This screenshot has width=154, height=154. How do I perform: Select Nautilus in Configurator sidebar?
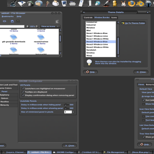click(9, 102)
